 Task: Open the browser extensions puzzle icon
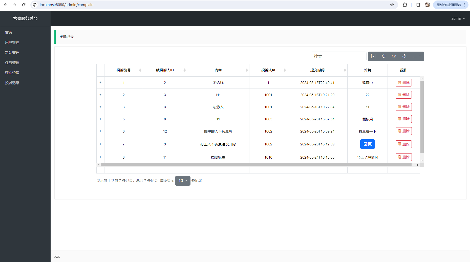tap(405, 5)
